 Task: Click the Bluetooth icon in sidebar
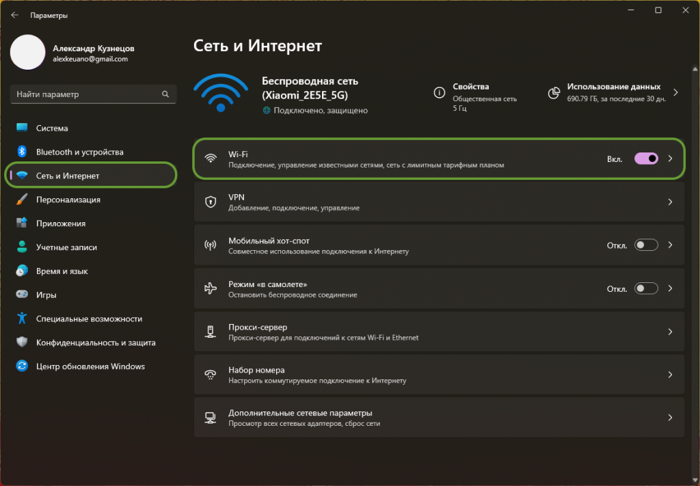click(22, 152)
